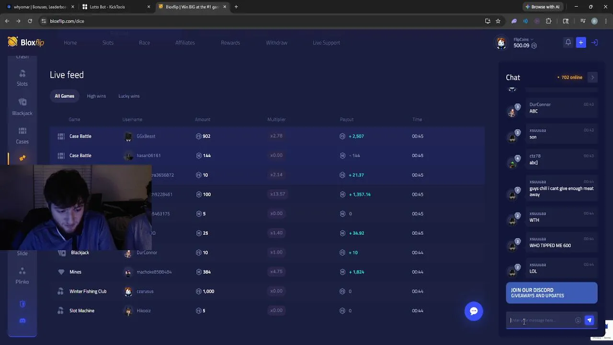Open Blackjack in the left sidebar
Image resolution: width=613 pixels, height=345 pixels.
pyautogui.click(x=22, y=107)
